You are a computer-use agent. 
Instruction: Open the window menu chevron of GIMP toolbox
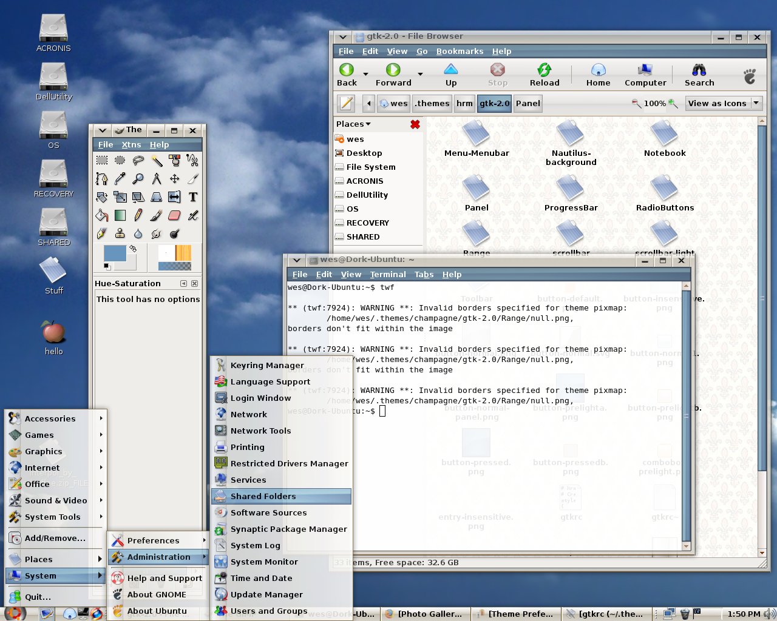click(x=102, y=130)
